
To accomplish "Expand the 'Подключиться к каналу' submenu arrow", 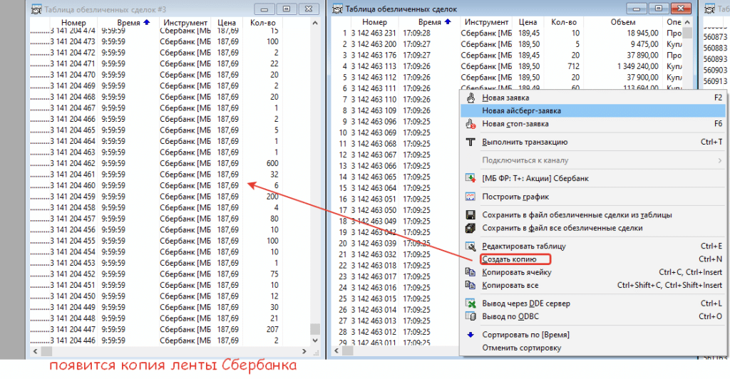I will [x=719, y=160].
